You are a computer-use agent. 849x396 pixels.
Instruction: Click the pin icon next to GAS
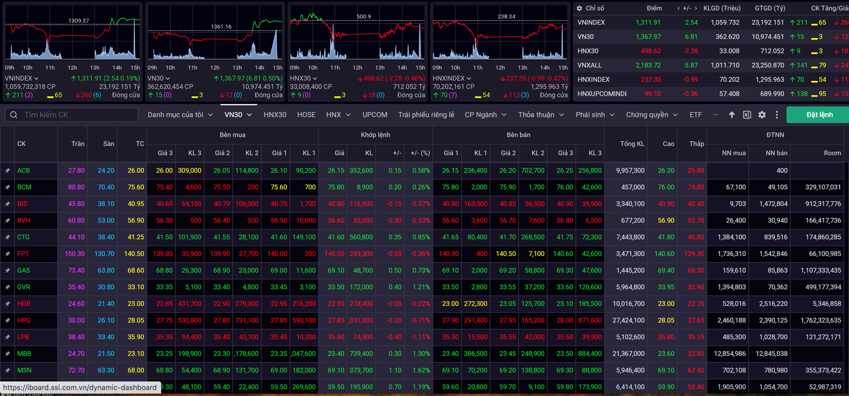pos(8,270)
